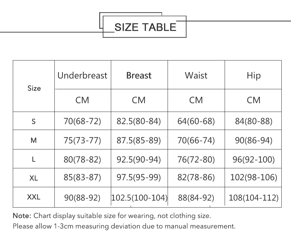
Task: Click the 70(68-72) underbreast cell
Action: click(x=82, y=121)
